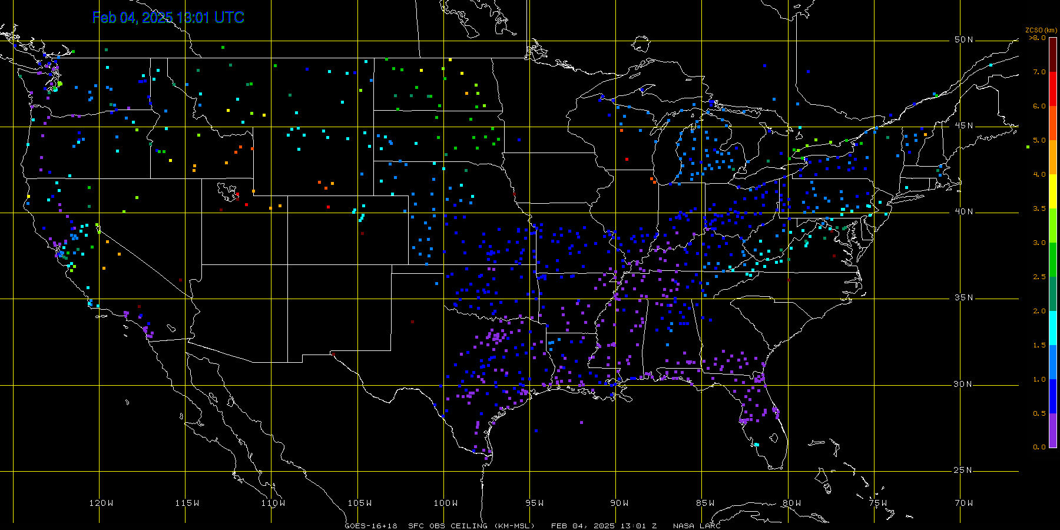Click the 2.5 color bar label
Viewport: 1060px width, 530px height.
coord(1039,277)
